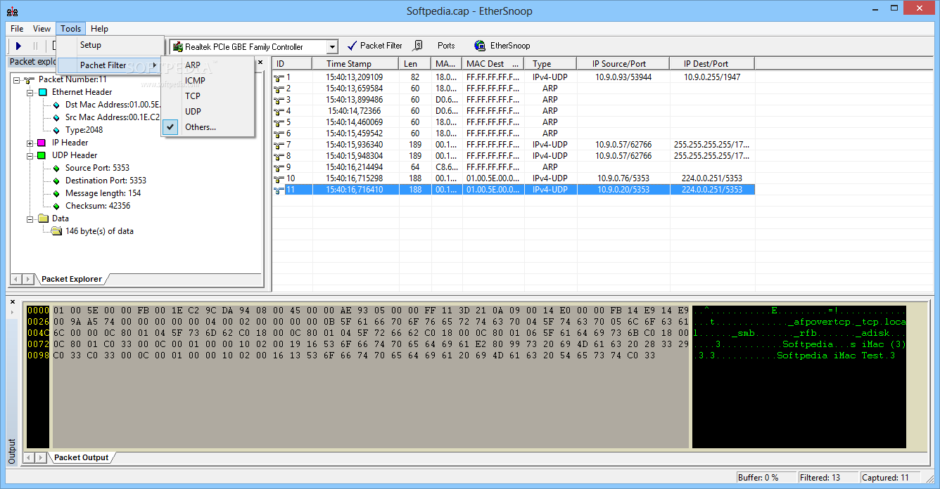Click hex offset 0026 in output
Viewport: 940px width, 489px height.
click(38, 322)
